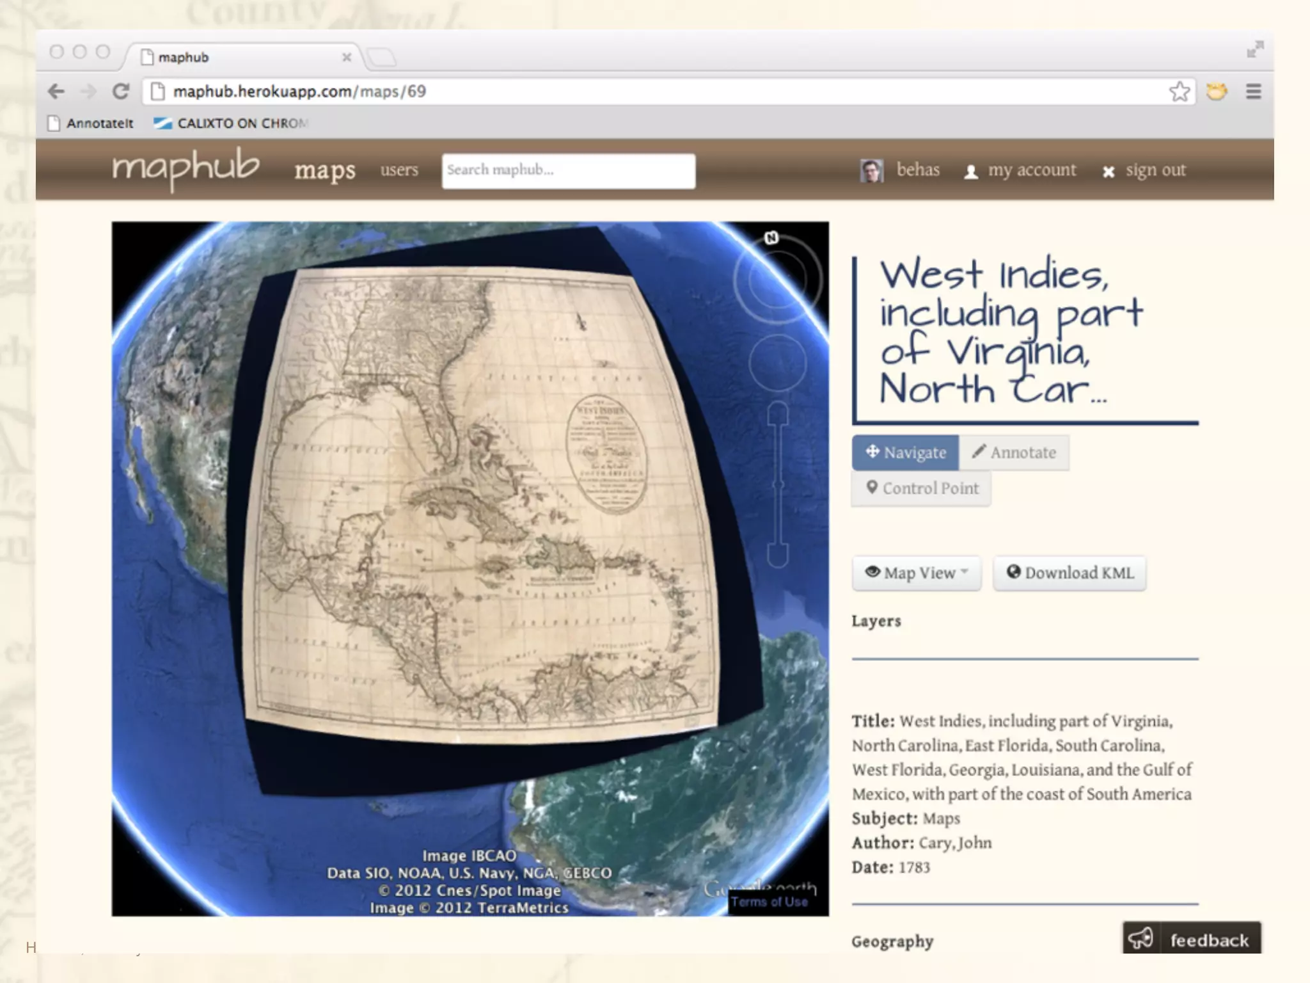Bookmark page with the star icon
Screen dimensions: 1310x983
pos(1180,92)
